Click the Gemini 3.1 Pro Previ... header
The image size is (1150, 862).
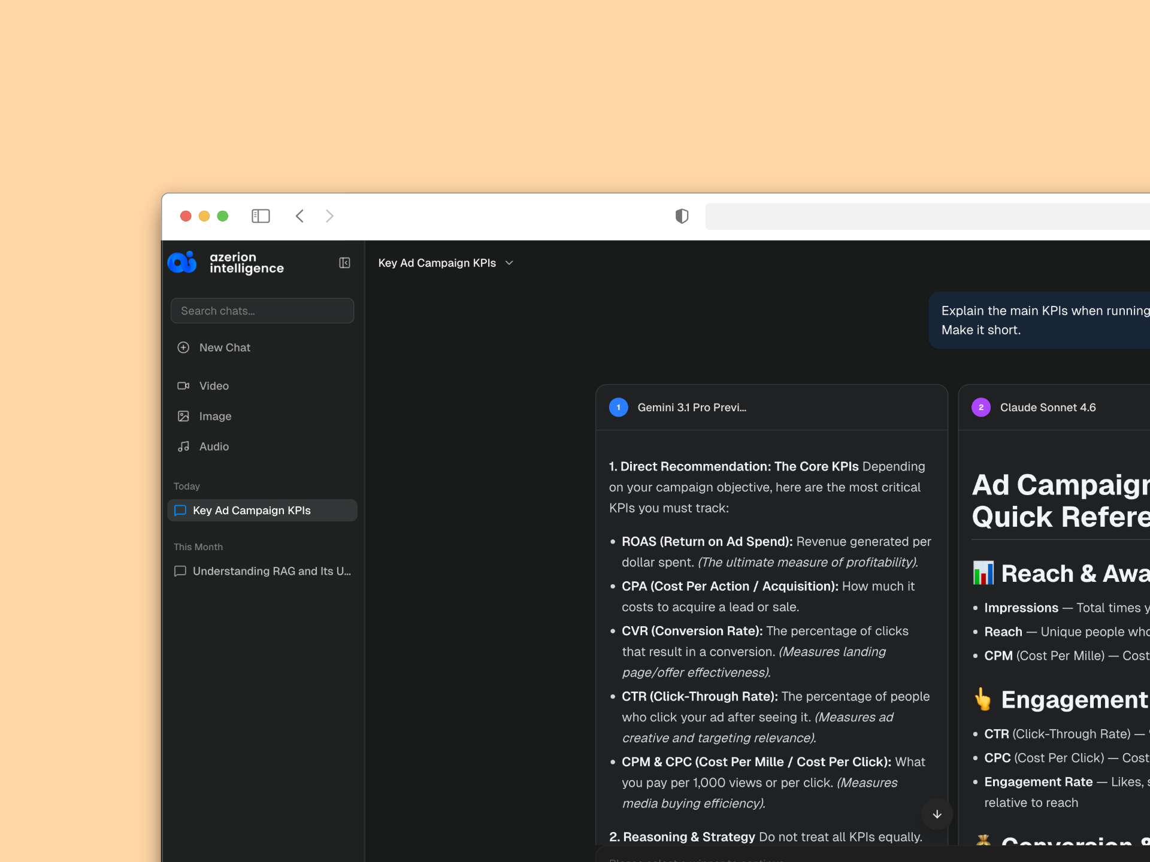692,408
